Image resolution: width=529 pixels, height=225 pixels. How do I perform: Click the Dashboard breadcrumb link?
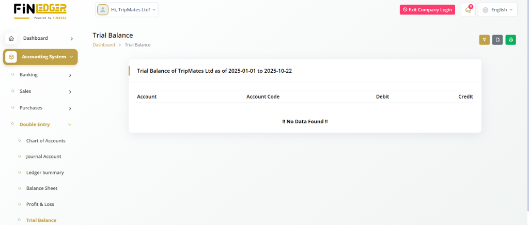tap(103, 45)
